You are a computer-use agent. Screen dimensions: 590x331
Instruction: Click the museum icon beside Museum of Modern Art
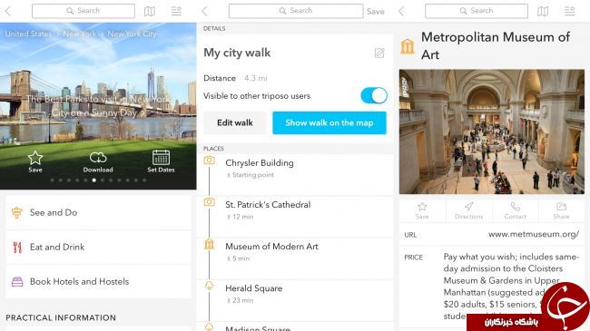209,244
